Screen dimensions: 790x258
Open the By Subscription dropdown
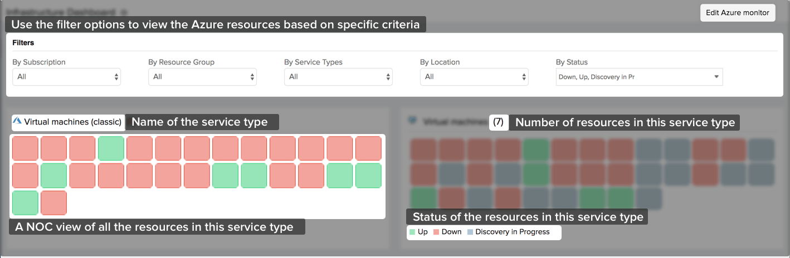click(66, 77)
